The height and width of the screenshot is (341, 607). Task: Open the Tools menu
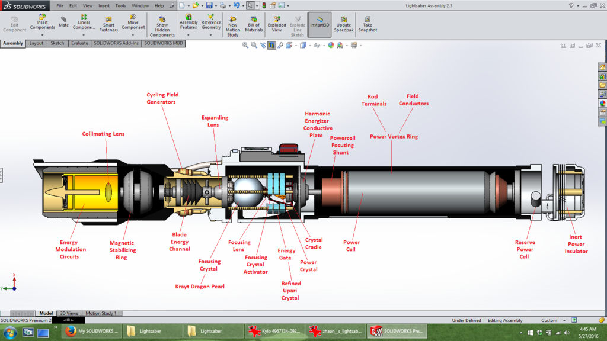[x=120, y=6]
